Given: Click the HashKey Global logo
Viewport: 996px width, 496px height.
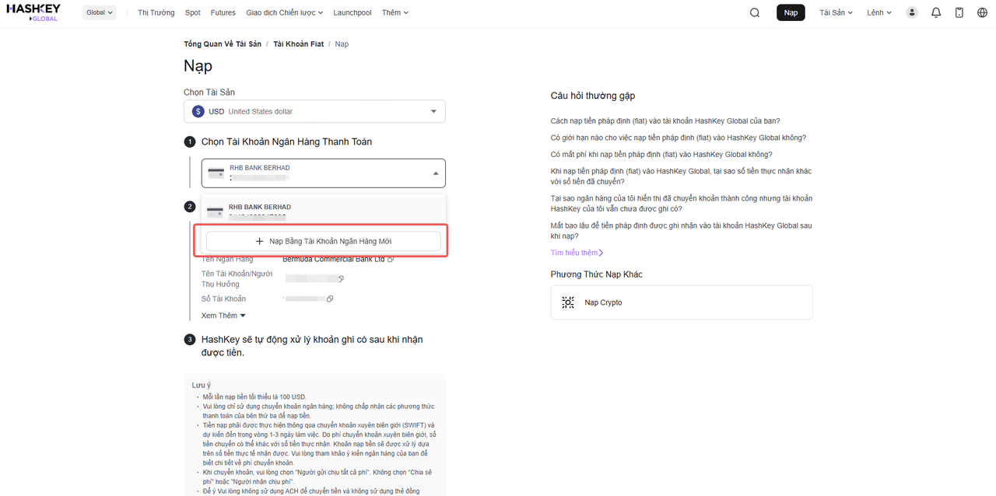Looking at the screenshot, I should pos(33,12).
